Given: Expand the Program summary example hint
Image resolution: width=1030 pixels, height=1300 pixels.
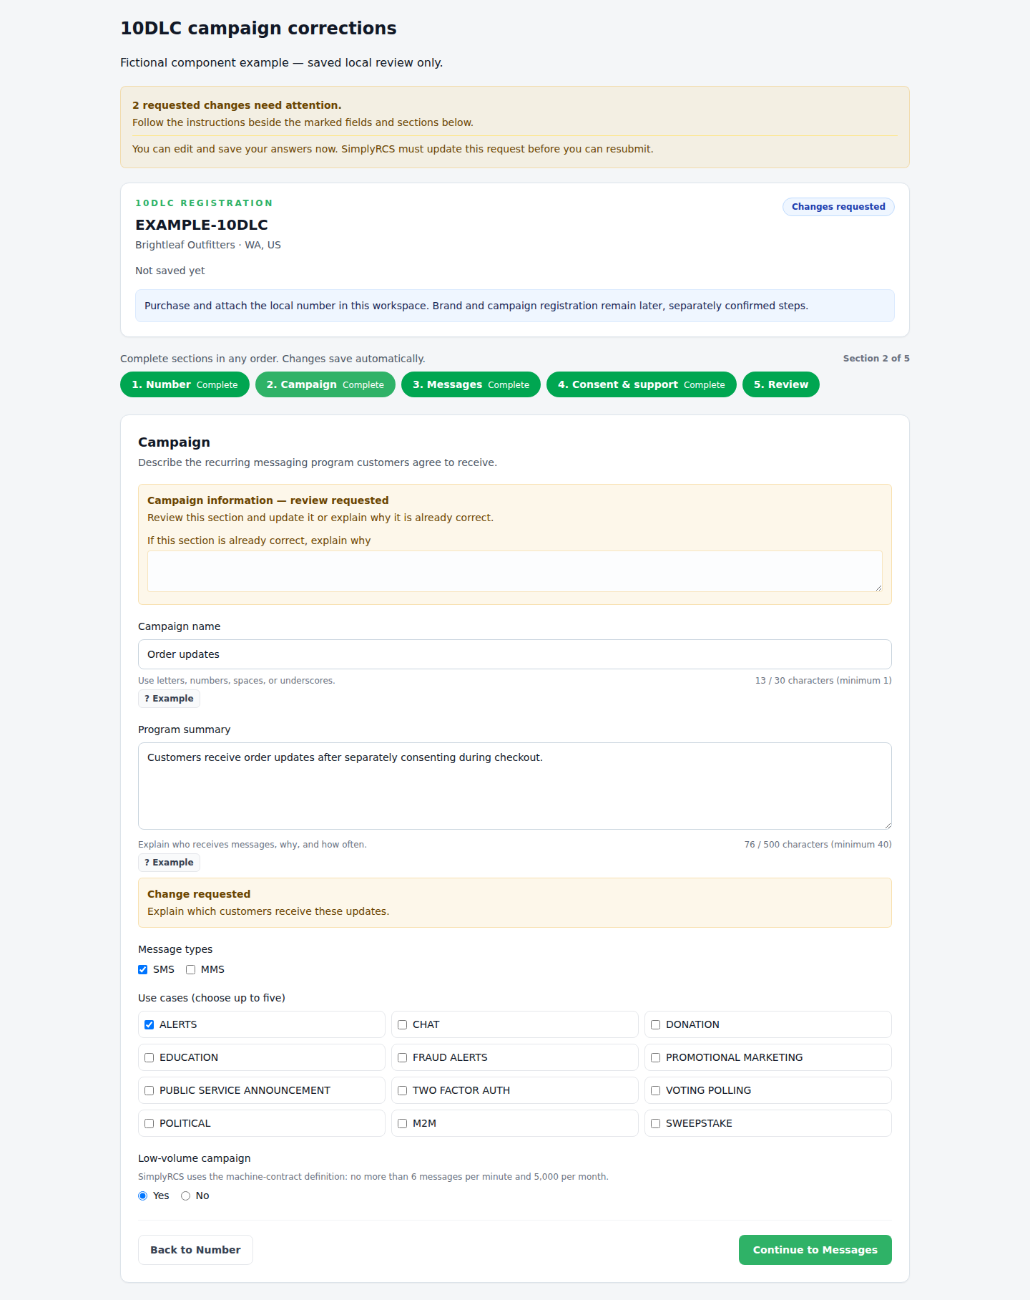Looking at the screenshot, I should point(169,863).
